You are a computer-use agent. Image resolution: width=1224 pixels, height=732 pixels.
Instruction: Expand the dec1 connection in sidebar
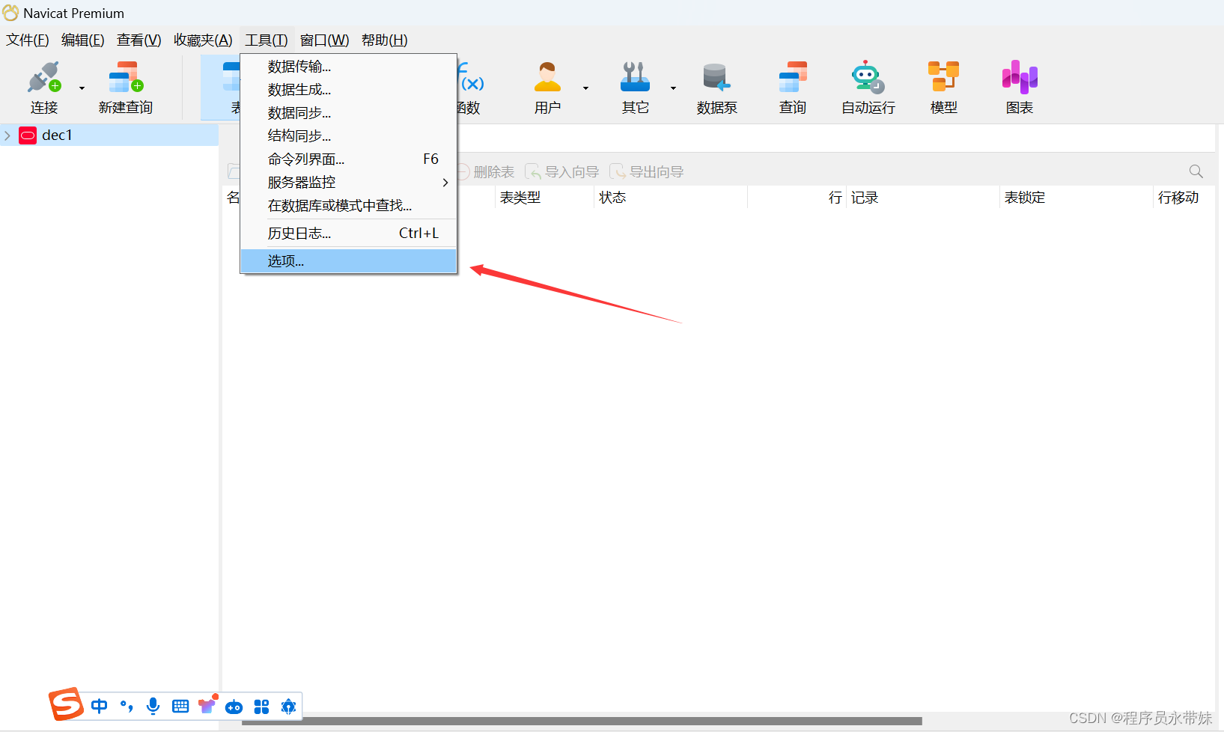(x=7, y=135)
